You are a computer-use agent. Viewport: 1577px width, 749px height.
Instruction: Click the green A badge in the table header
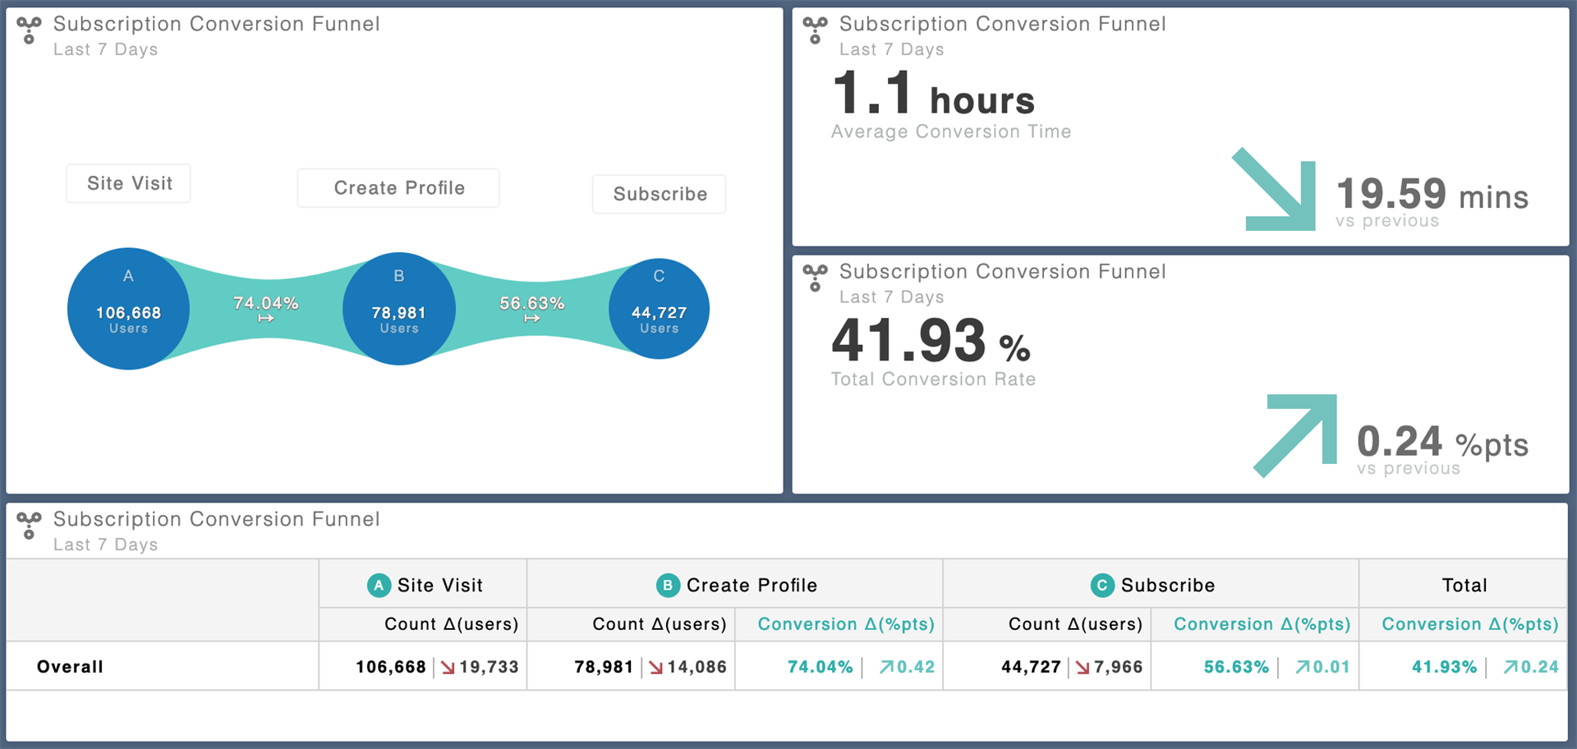click(x=379, y=586)
